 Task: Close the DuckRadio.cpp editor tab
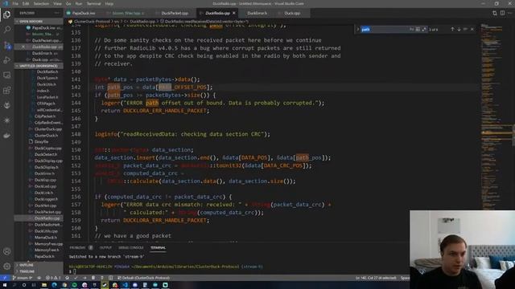[234, 13]
